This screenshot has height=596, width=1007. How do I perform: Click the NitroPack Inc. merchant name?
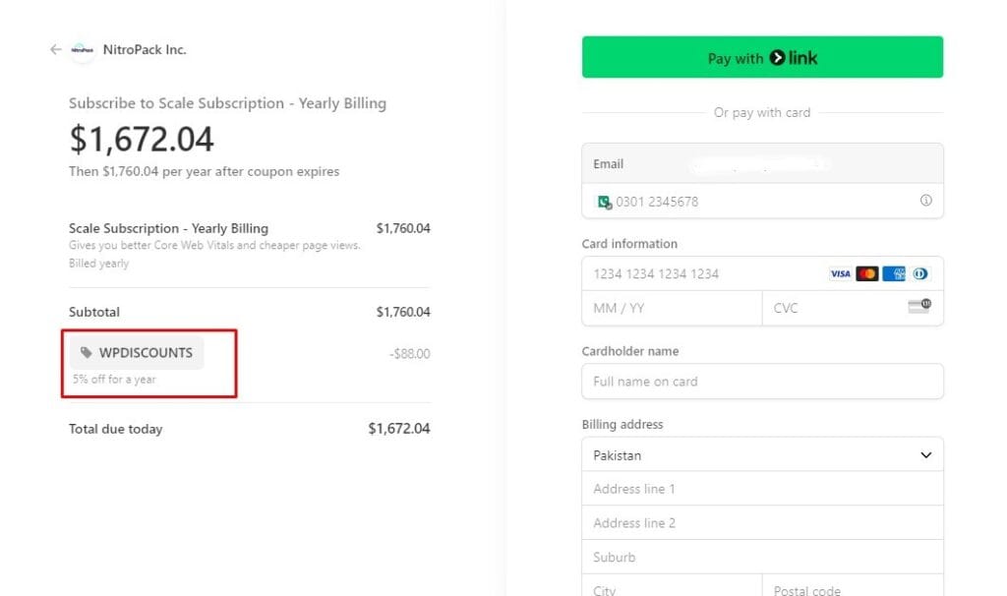tap(145, 49)
